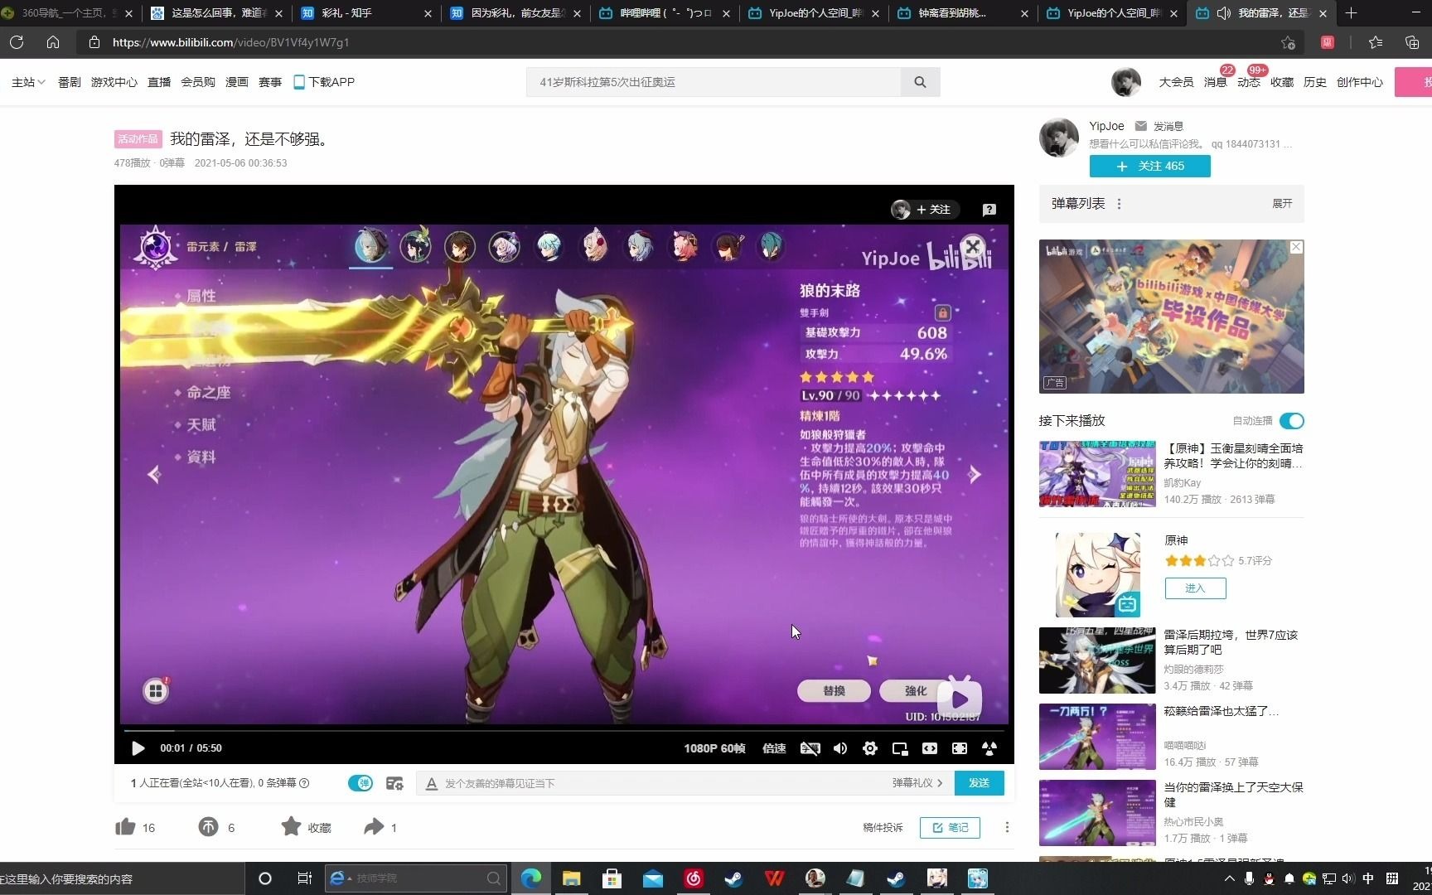Screen dimensions: 1432x895
Task: Enter web fullscreen mode icon
Action: [960, 748]
